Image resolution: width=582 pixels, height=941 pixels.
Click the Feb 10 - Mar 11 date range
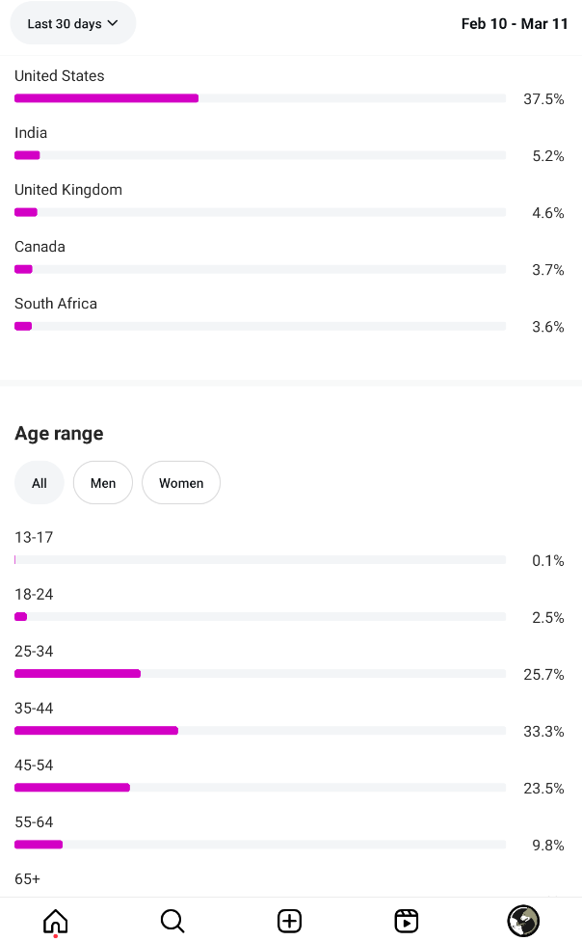click(x=515, y=23)
